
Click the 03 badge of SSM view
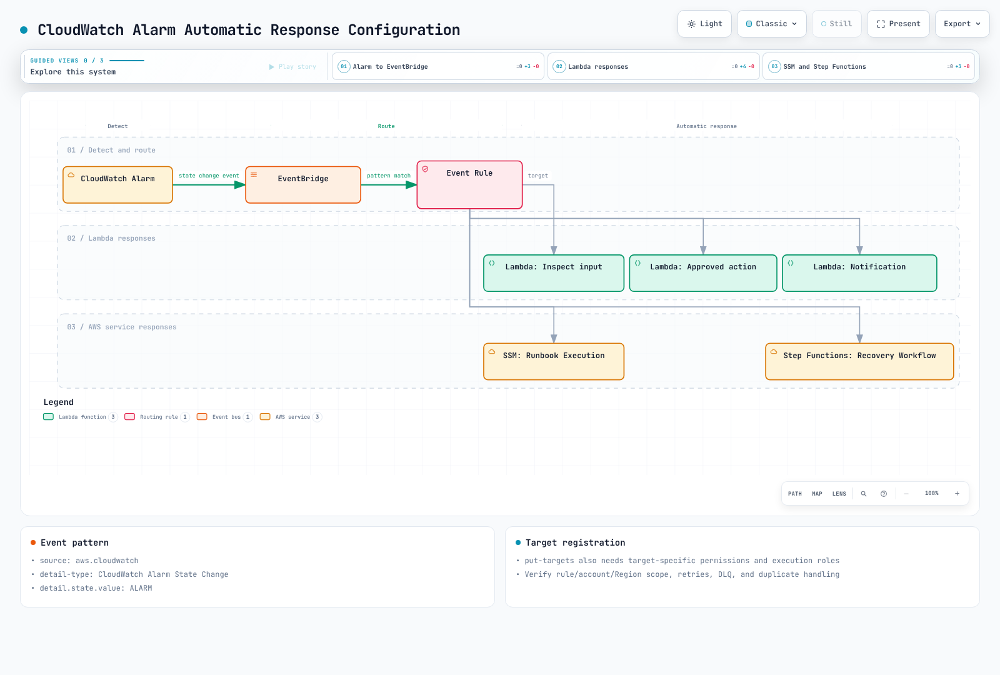pos(774,66)
